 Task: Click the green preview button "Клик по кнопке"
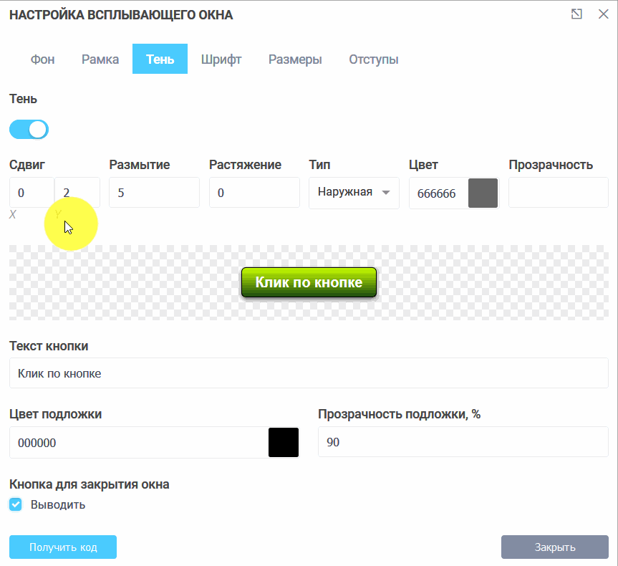(x=309, y=283)
